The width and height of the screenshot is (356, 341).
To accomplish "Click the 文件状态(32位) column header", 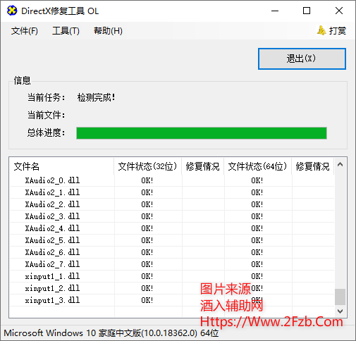I will click(x=147, y=166).
